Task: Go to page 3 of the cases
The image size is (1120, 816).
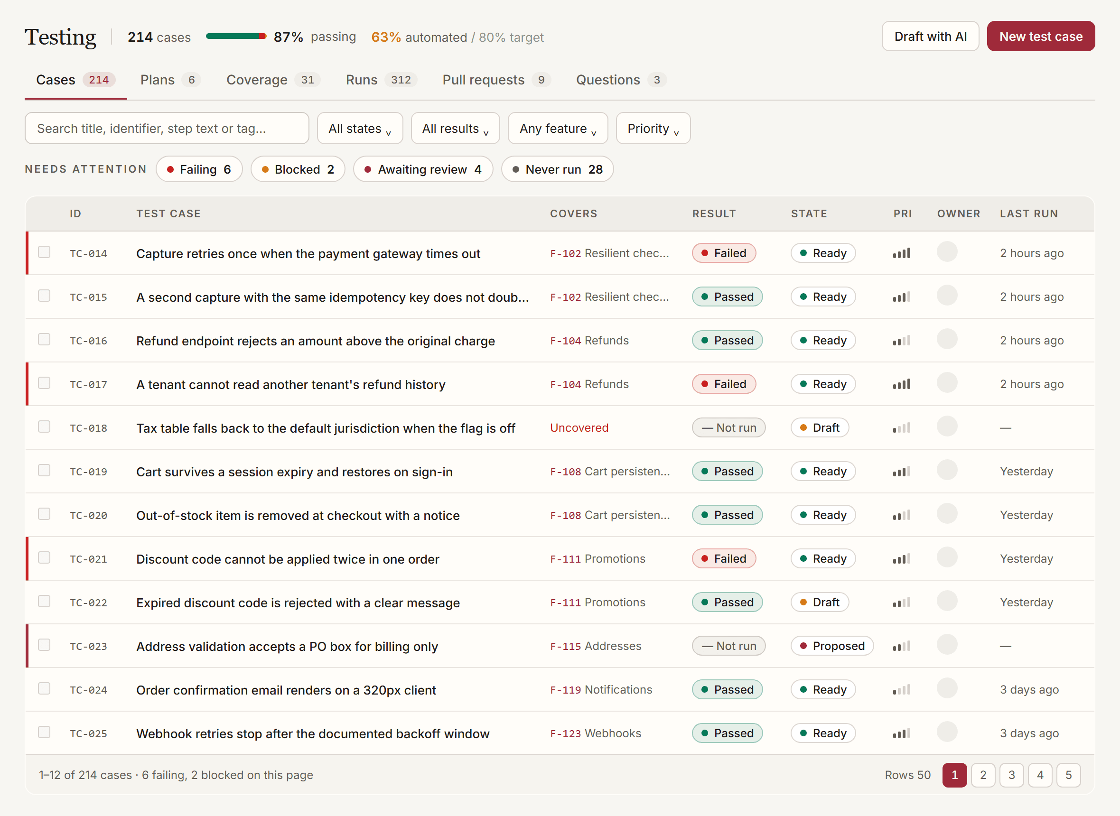Action: (1011, 775)
